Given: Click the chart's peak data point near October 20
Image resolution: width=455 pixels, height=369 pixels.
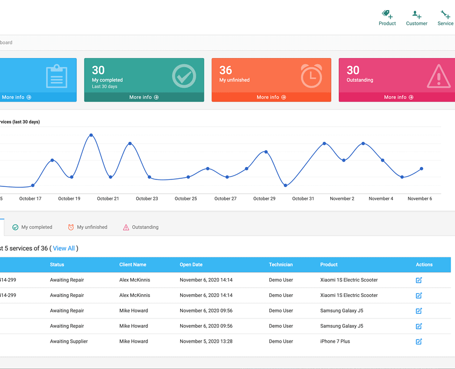Looking at the screenshot, I should pos(91,135).
